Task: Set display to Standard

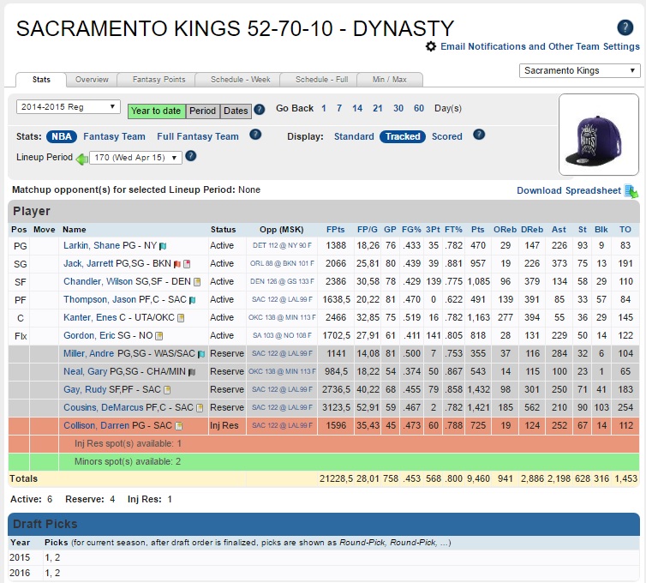Action: pyautogui.click(x=354, y=136)
